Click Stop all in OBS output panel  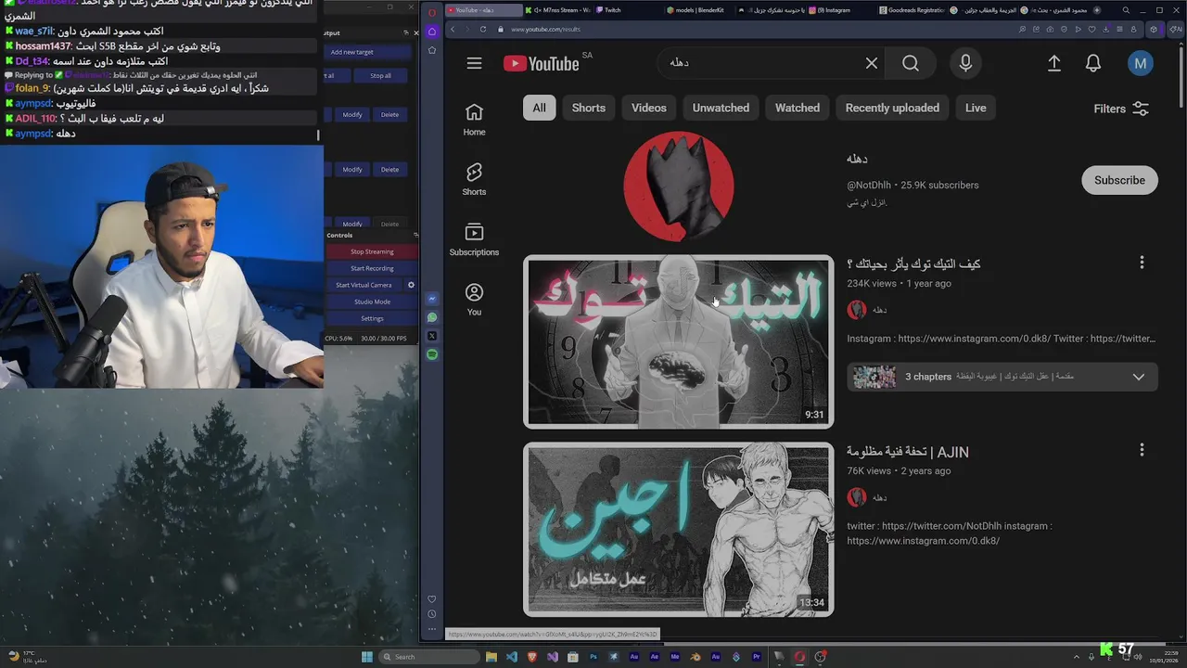[380, 76]
